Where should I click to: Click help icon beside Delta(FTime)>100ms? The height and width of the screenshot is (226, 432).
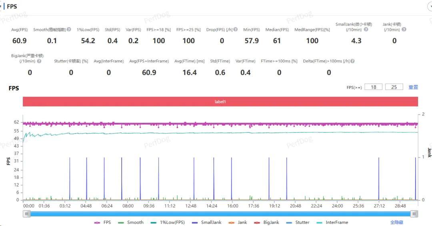pos(352,61)
